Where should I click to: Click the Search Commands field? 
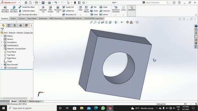(x=156, y=2)
